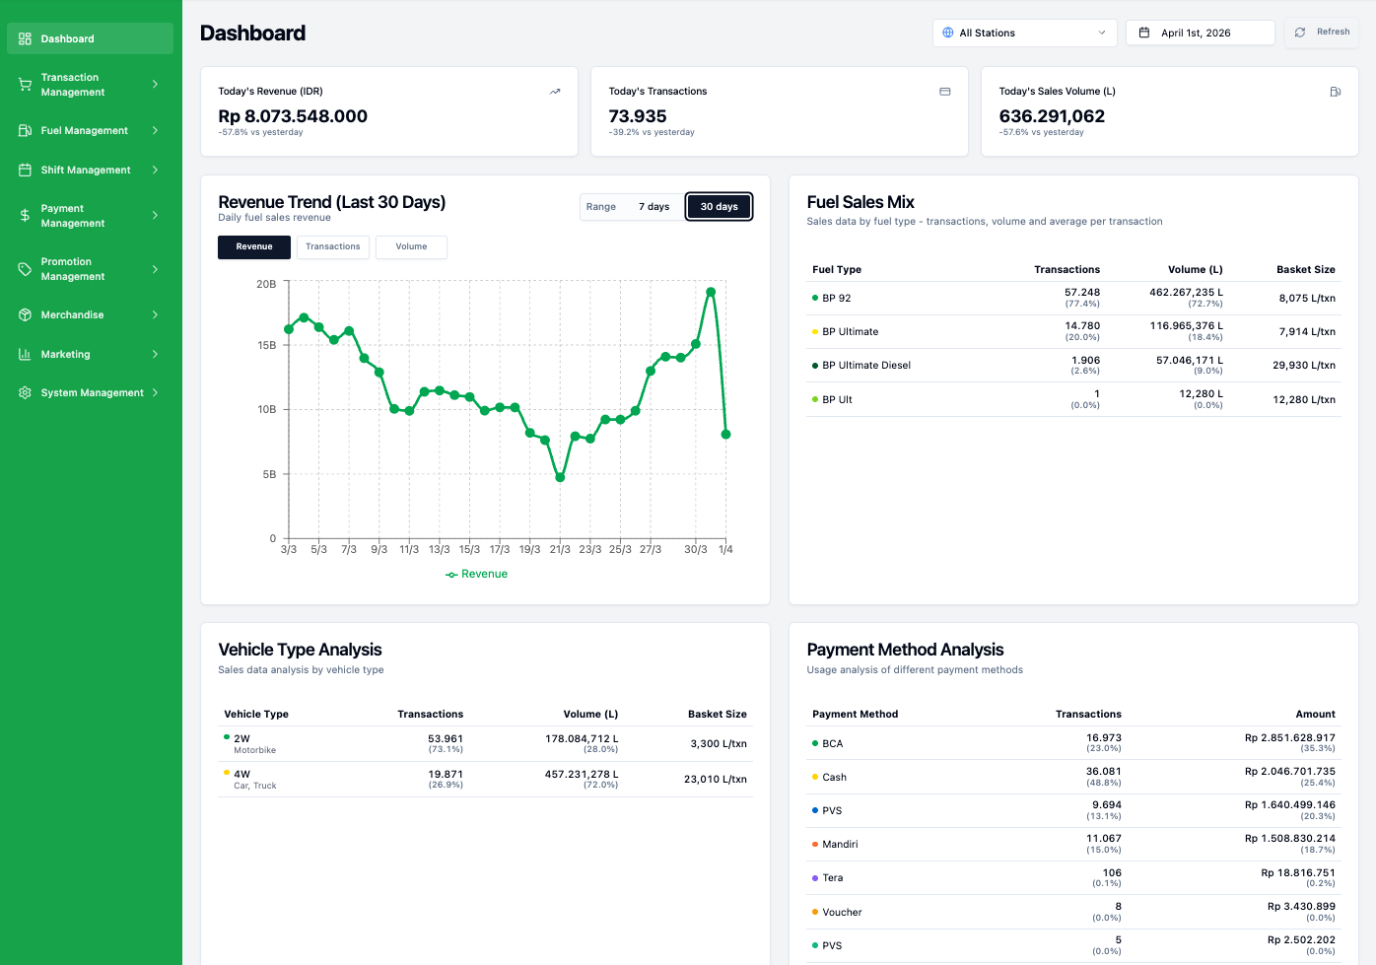Click the Transaction Management sidebar label
Screen dimensions: 1376x965
click(x=73, y=85)
